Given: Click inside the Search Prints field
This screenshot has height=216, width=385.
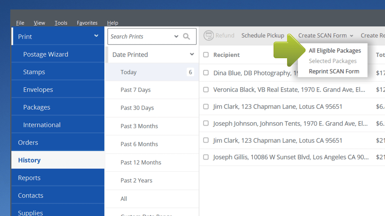Looking at the screenshot, I should pyautogui.click(x=141, y=36).
